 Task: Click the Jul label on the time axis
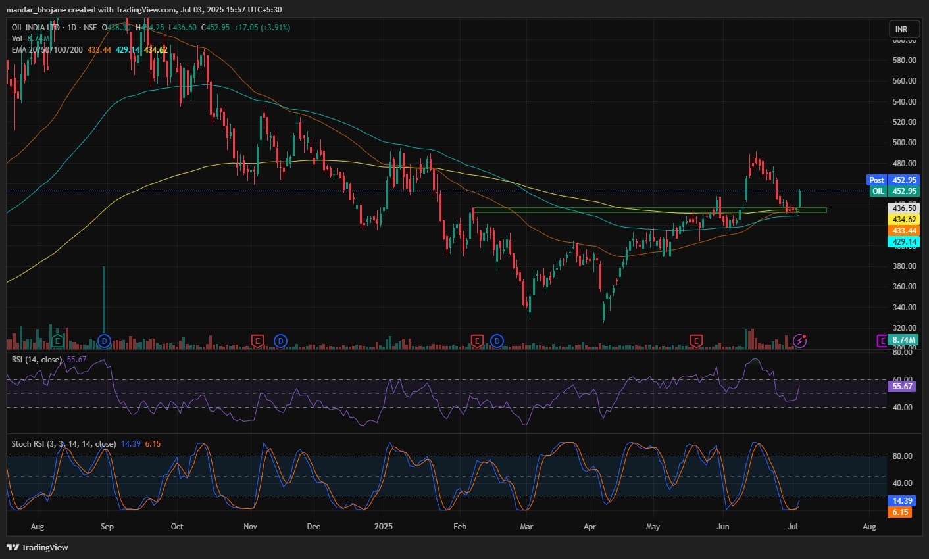pyautogui.click(x=793, y=527)
